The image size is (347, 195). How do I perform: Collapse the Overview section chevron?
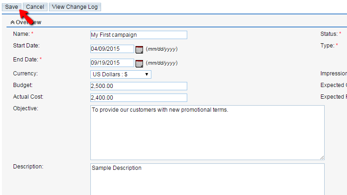(x=13, y=22)
